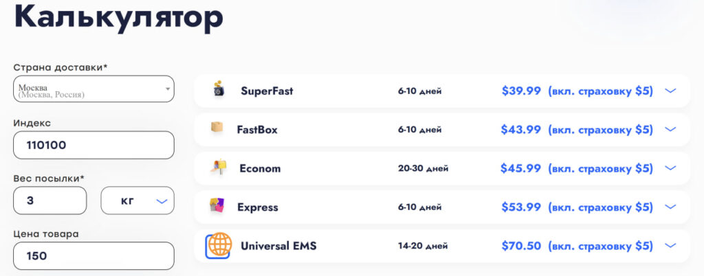This screenshot has width=704, height=276.
Task: Select the SuperFast $39.99 price
Action: 521,91
